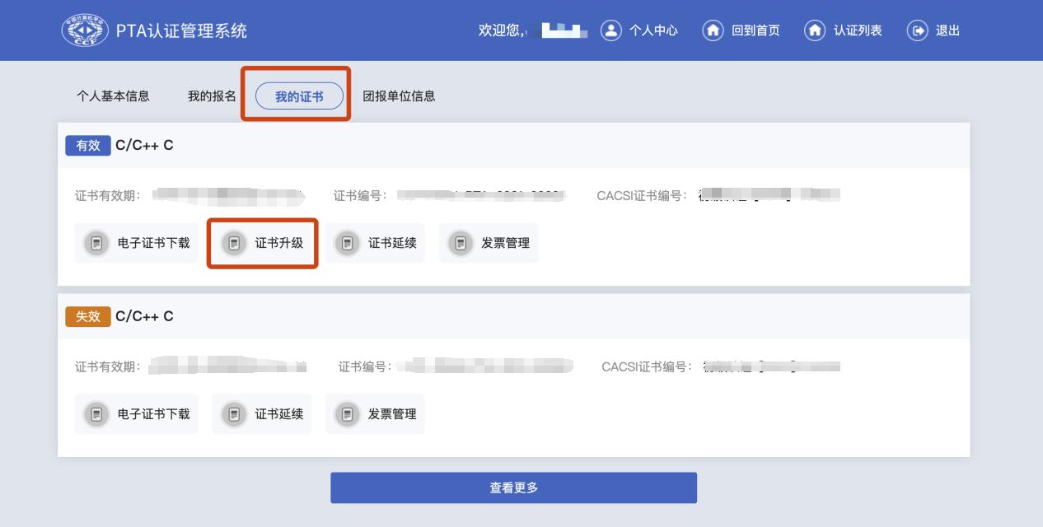Click 电子证书下载 icon in expired certificate
Image resolution: width=1043 pixels, height=527 pixels.
click(97, 414)
